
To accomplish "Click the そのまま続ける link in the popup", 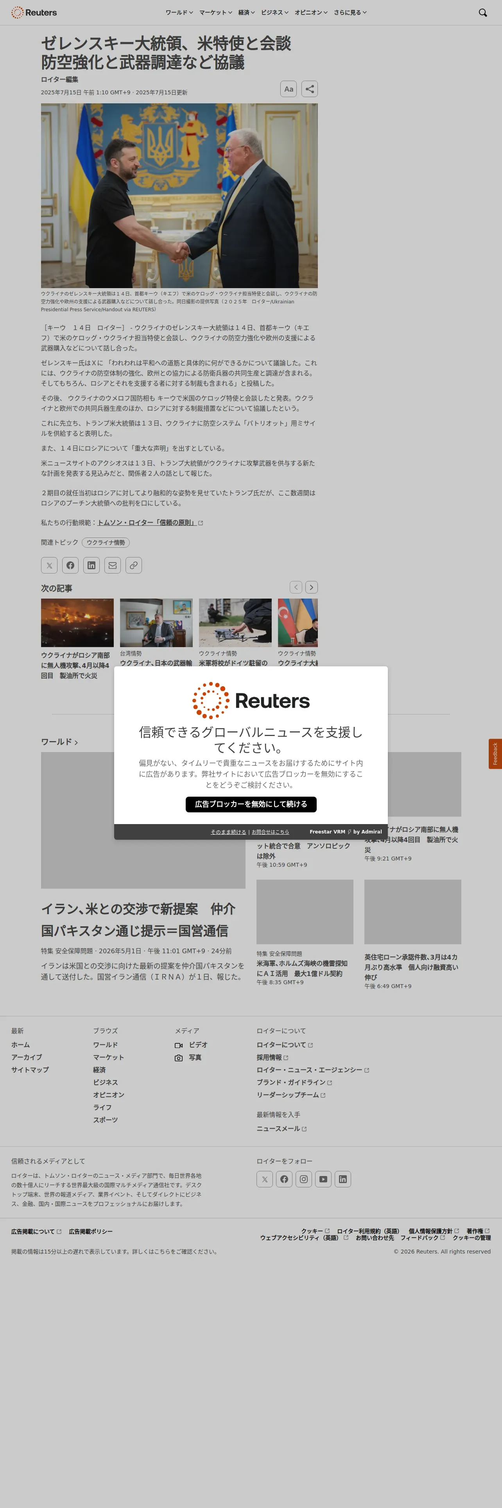I will click(x=228, y=832).
